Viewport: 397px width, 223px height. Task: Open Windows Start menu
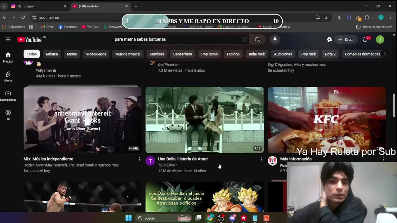click(x=128, y=218)
